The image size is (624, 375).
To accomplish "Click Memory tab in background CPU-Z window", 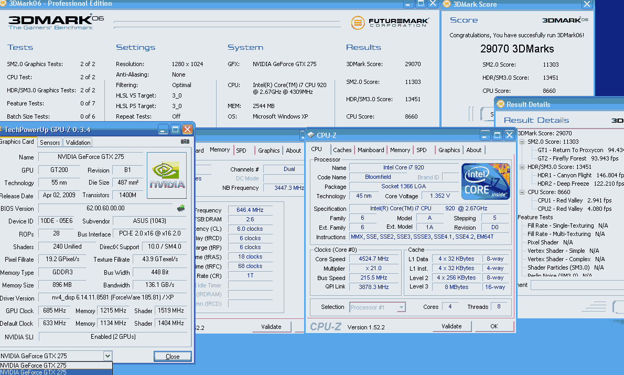I will coord(220,149).
